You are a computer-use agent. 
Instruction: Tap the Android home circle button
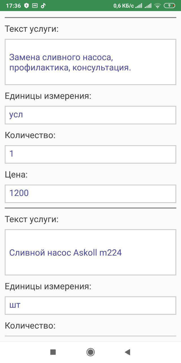[x=90, y=352]
